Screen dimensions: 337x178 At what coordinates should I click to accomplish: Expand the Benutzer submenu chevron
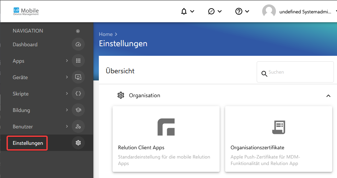67,126
